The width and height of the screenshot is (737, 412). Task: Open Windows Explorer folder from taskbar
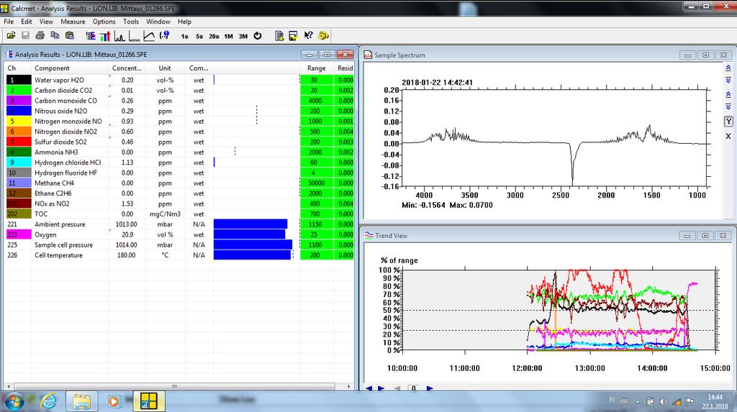point(82,402)
